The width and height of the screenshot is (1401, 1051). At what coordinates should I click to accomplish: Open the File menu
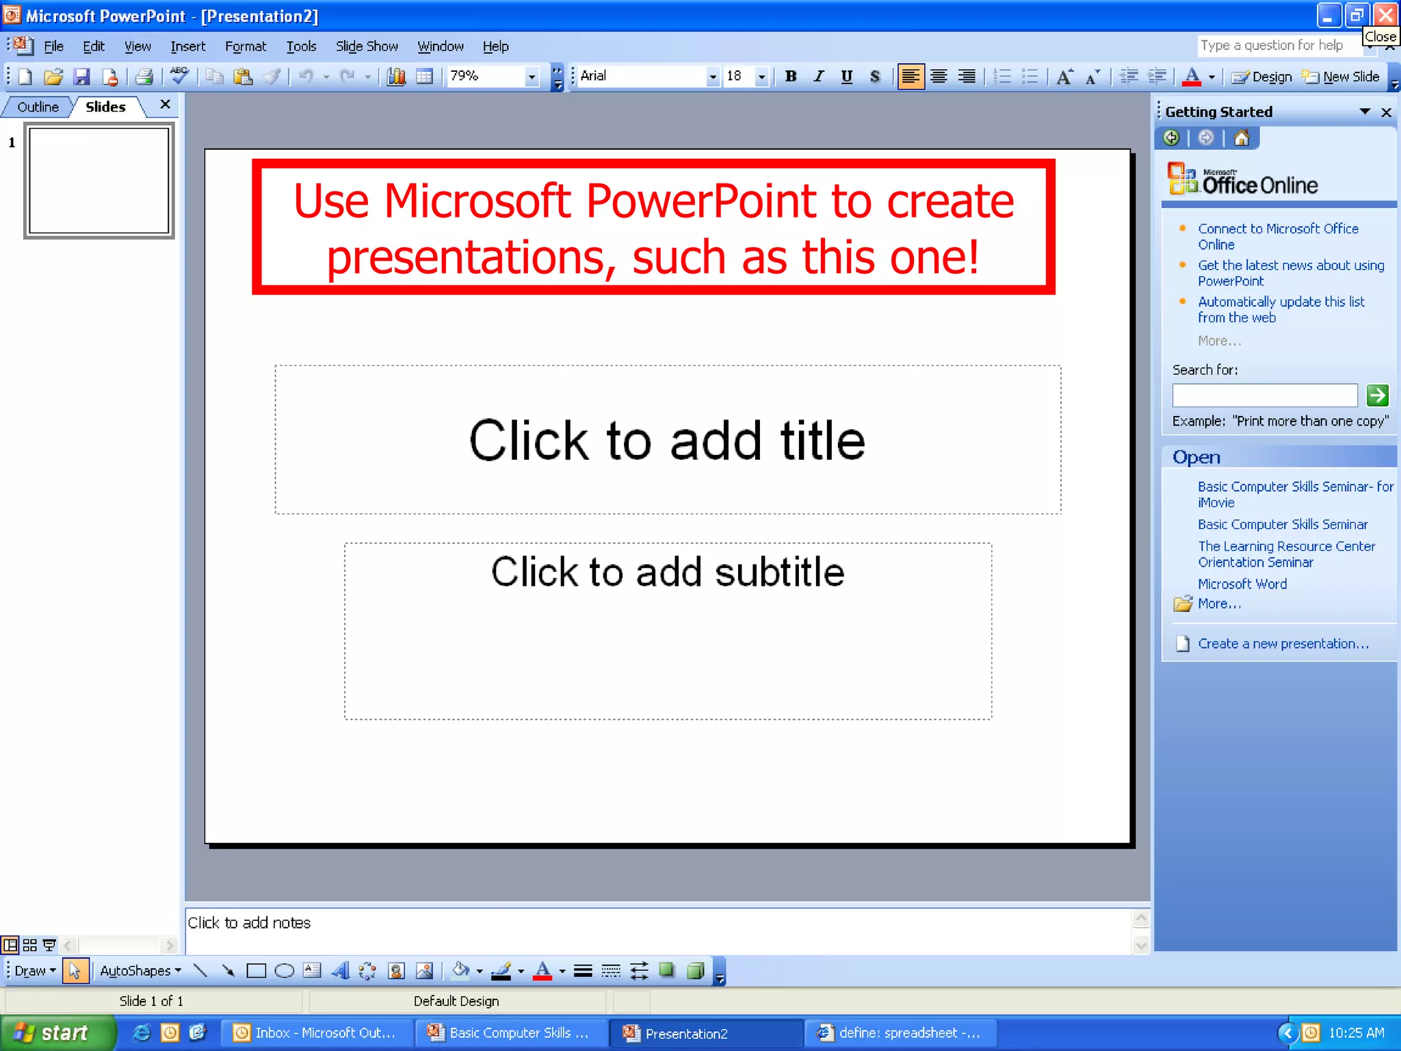coord(53,47)
